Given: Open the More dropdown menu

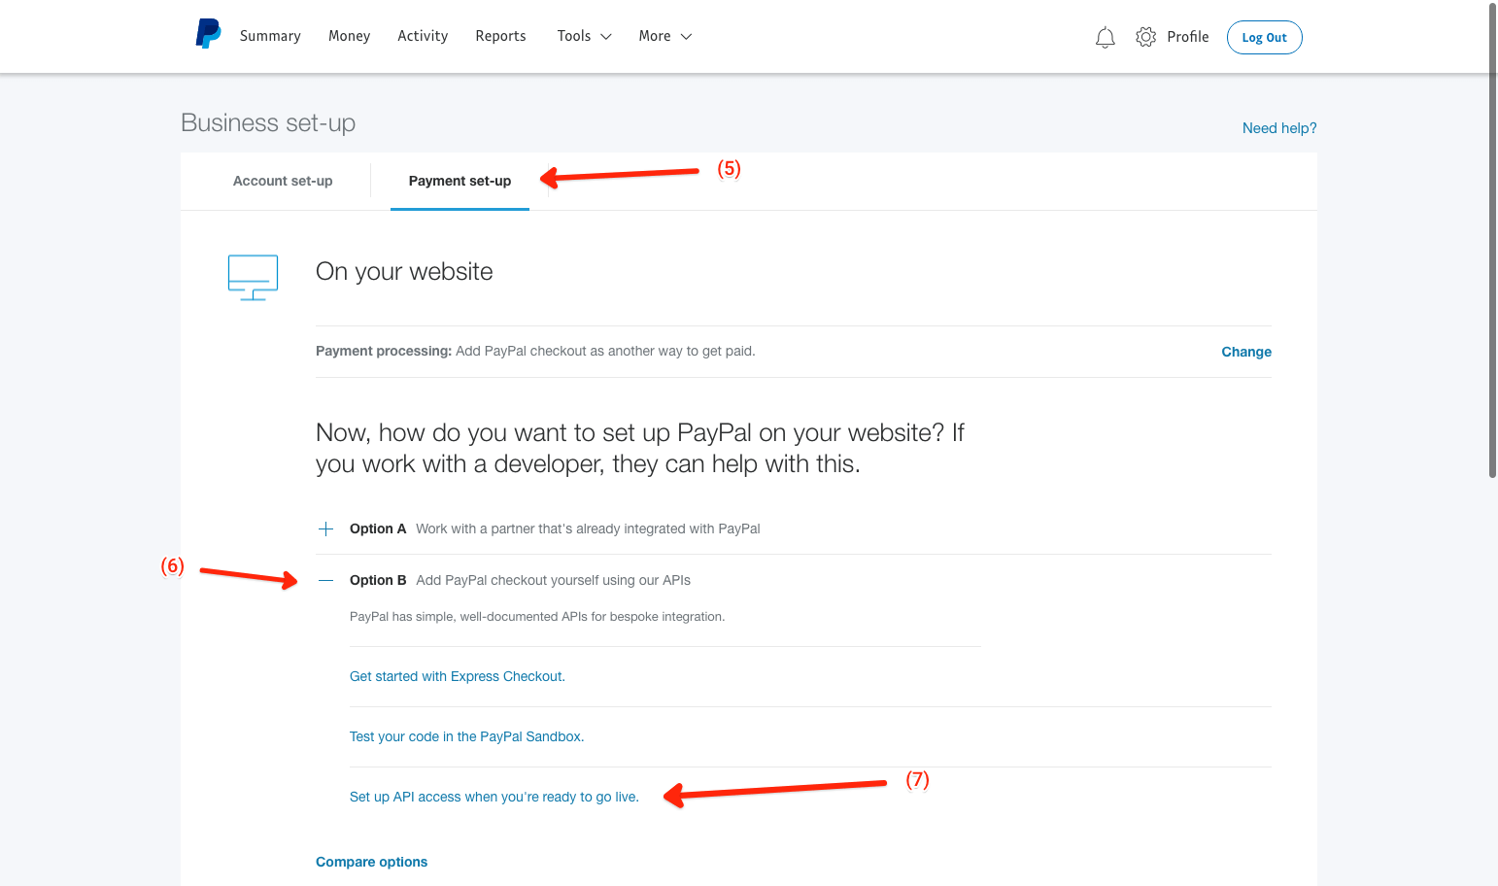Looking at the screenshot, I should pos(665,36).
